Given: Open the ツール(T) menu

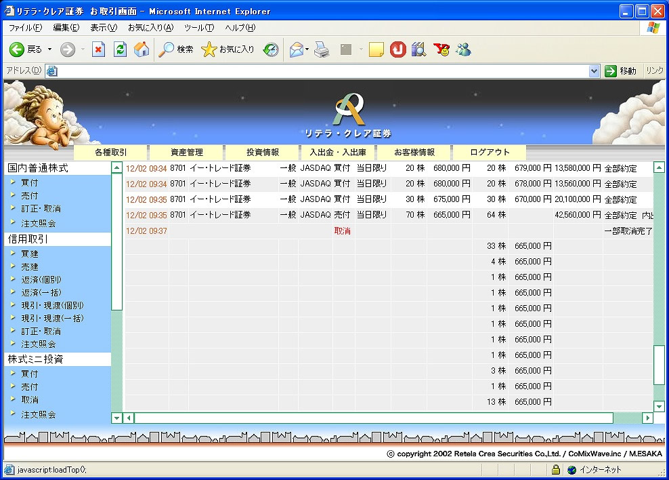Looking at the screenshot, I should (199, 28).
